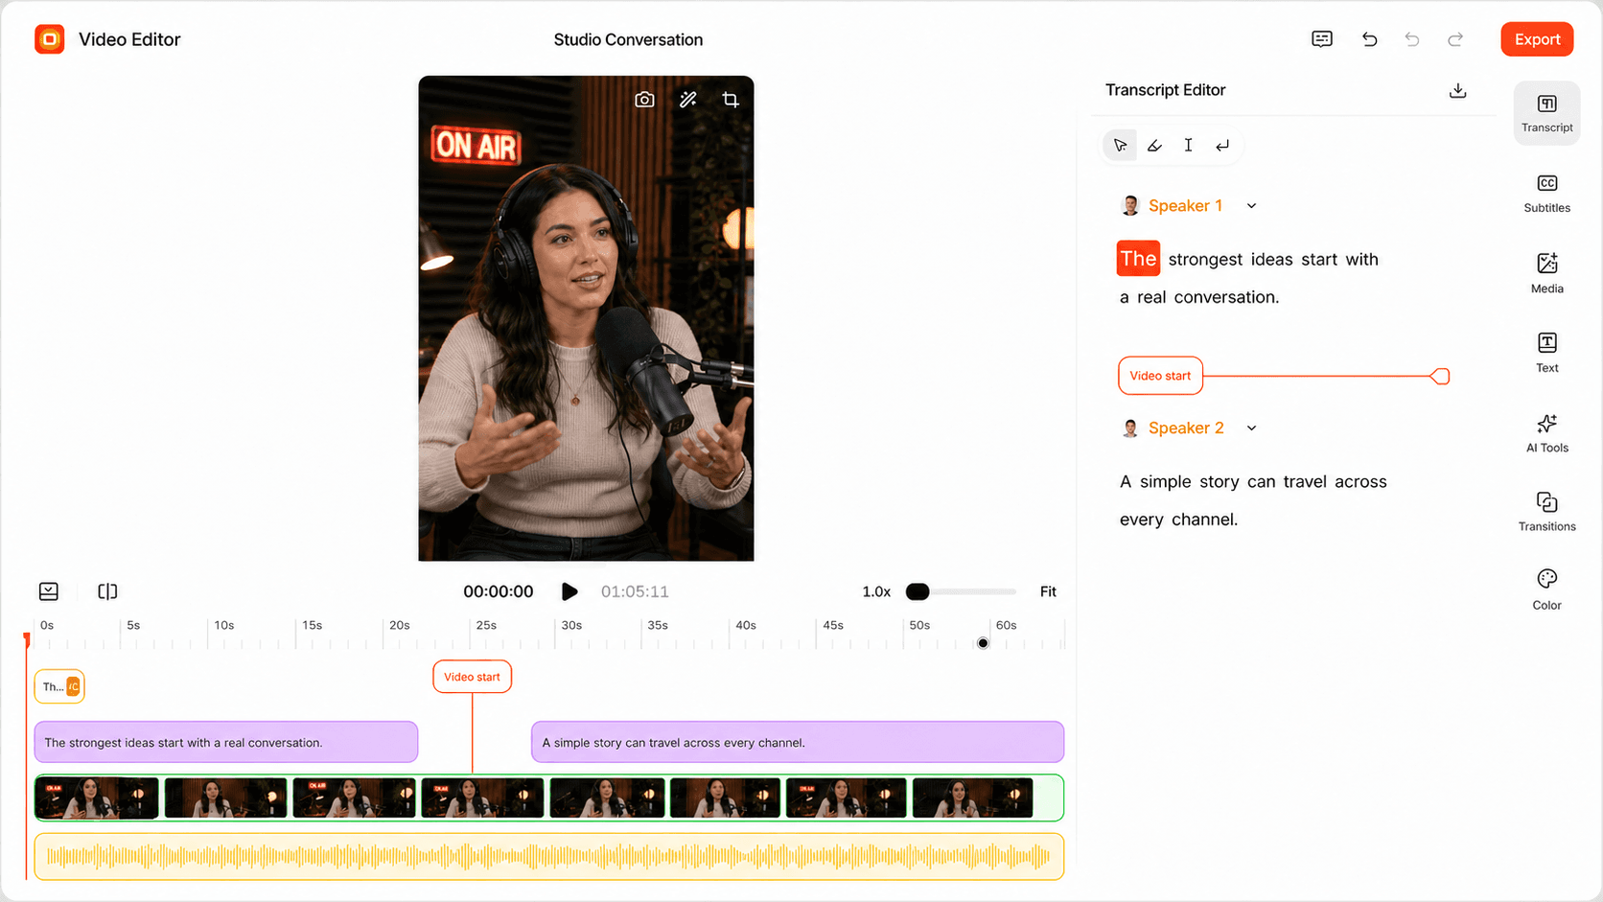Click the grayed-out undo arrow
Viewport: 1603px width, 902px height.
coord(1412,39)
